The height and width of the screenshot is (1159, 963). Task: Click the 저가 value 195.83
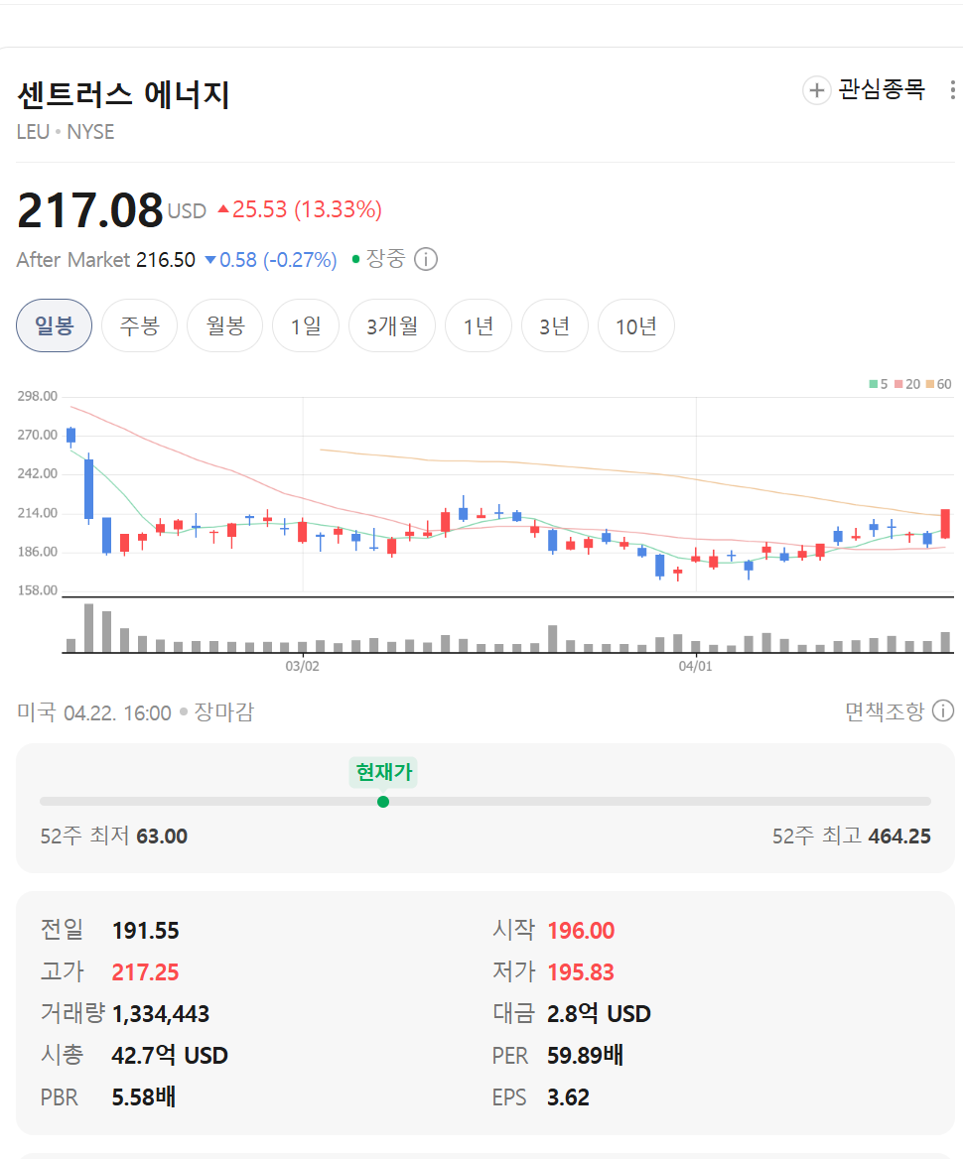point(581,972)
